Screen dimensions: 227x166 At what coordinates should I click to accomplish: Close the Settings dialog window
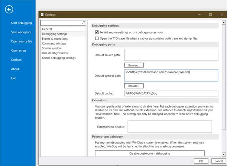(222, 15)
